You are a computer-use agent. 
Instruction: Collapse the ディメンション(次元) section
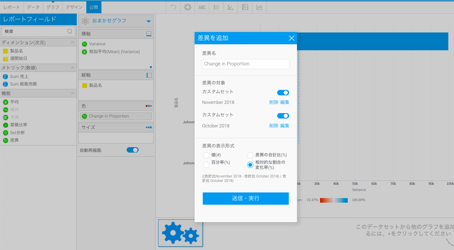point(72,43)
